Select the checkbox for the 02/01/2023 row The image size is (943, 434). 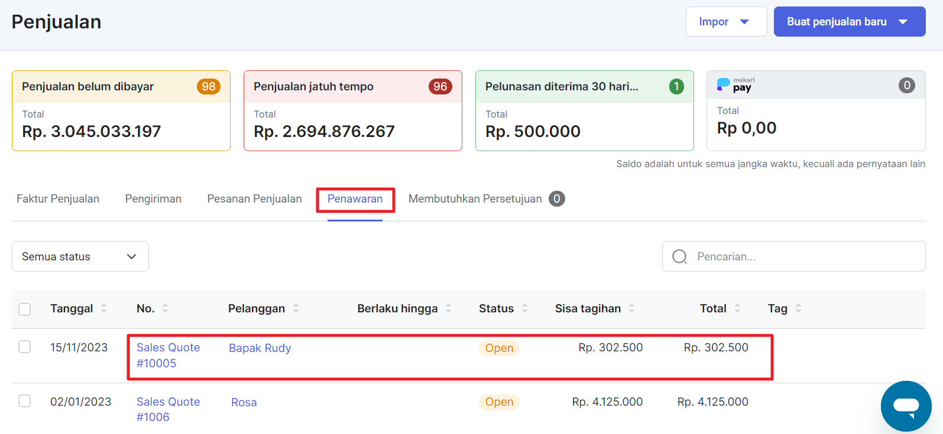25,401
